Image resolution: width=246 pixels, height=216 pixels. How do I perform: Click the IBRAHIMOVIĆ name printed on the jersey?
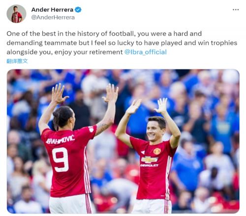[x=60, y=139]
